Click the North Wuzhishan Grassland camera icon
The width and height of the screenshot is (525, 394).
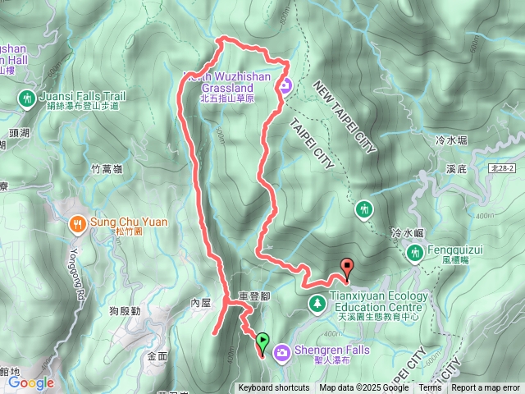[285, 87]
